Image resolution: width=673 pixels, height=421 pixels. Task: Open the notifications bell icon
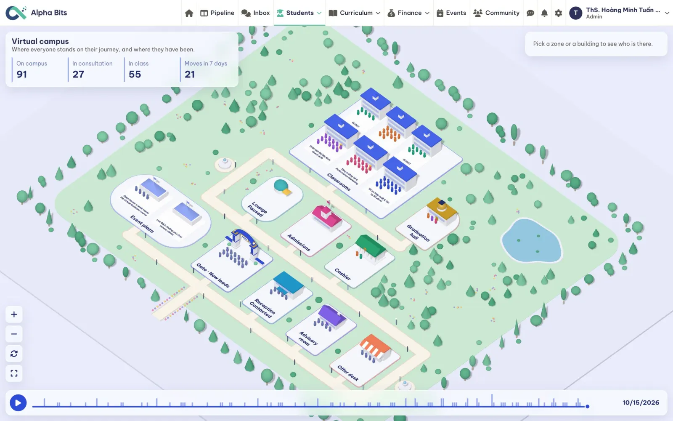(x=544, y=13)
